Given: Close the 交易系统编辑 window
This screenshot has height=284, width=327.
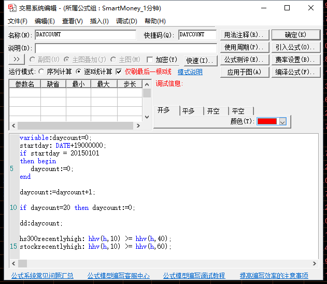Looking at the screenshot, I should point(311,8).
